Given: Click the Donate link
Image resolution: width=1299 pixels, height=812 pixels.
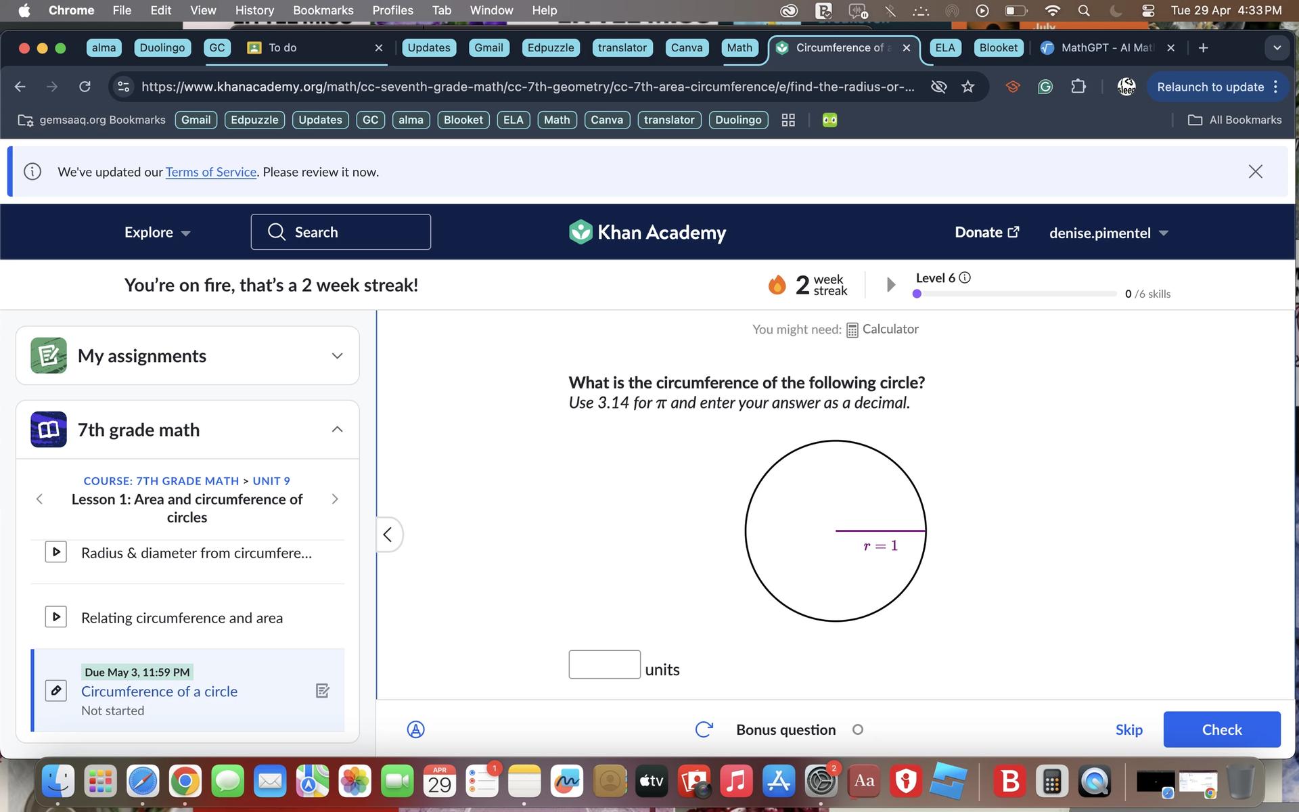Looking at the screenshot, I should coord(987,232).
